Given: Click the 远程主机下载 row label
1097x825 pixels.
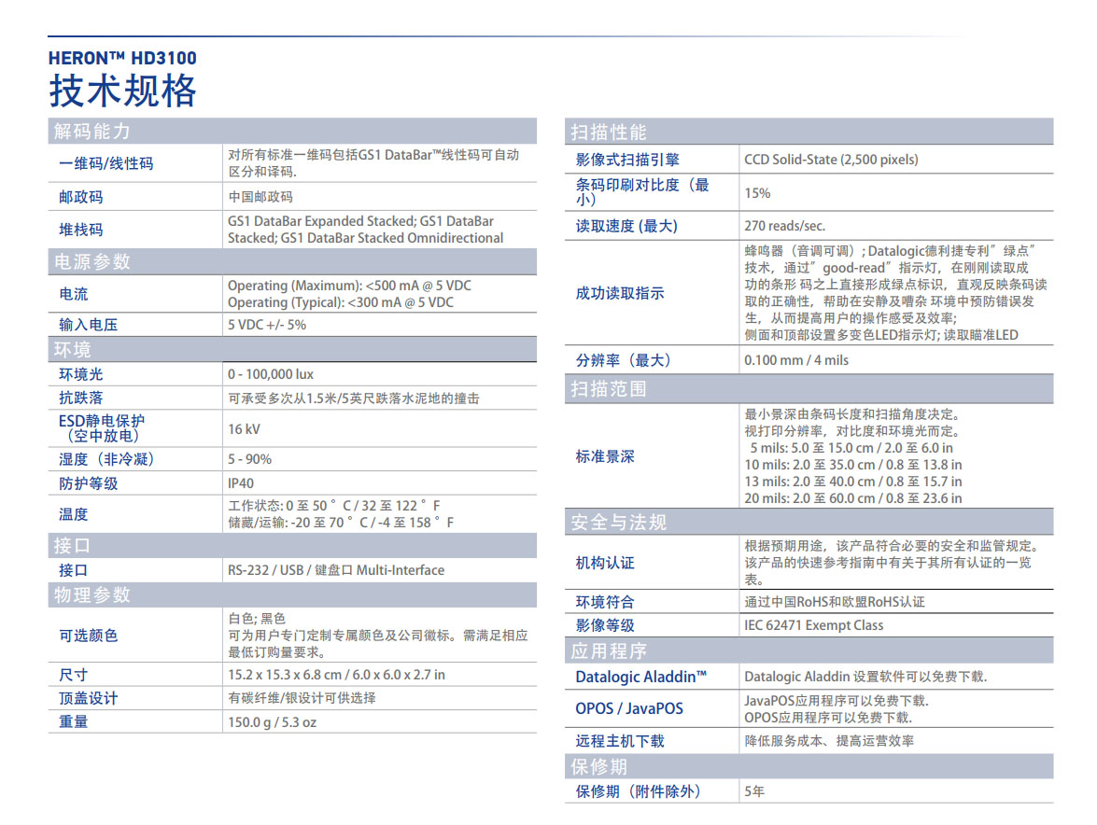Looking at the screenshot, I should [620, 741].
